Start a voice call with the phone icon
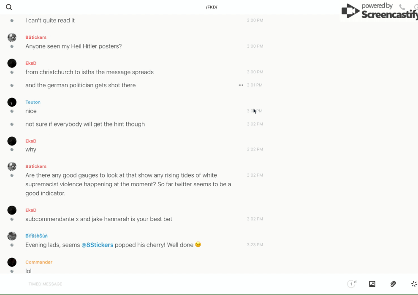The image size is (418, 295). (402, 7)
